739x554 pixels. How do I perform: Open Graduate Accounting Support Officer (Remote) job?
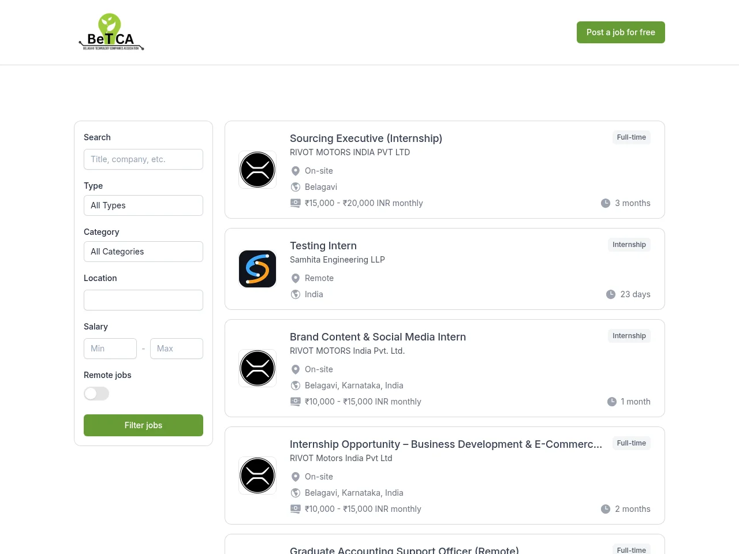[x=404, y=550]
